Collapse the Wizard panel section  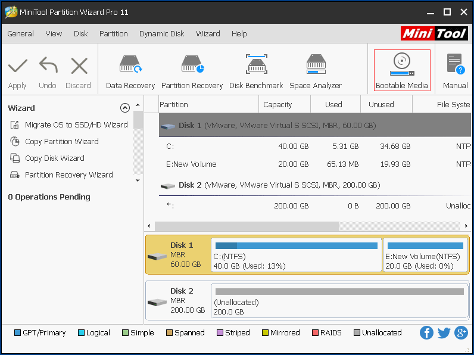point(125,108)
